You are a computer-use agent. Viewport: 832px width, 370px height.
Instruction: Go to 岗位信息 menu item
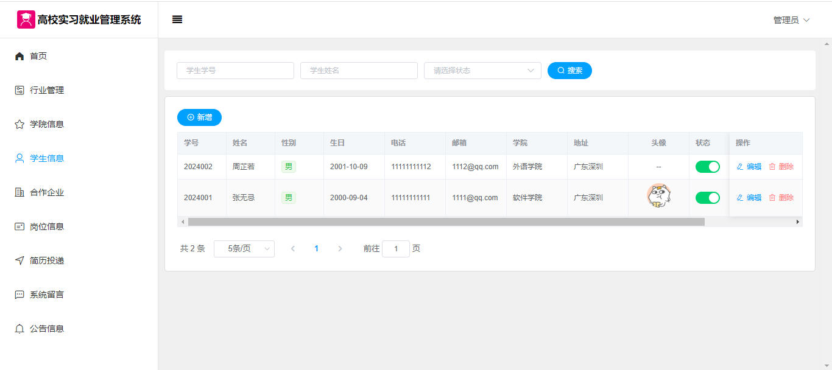[x=47, y=226]
